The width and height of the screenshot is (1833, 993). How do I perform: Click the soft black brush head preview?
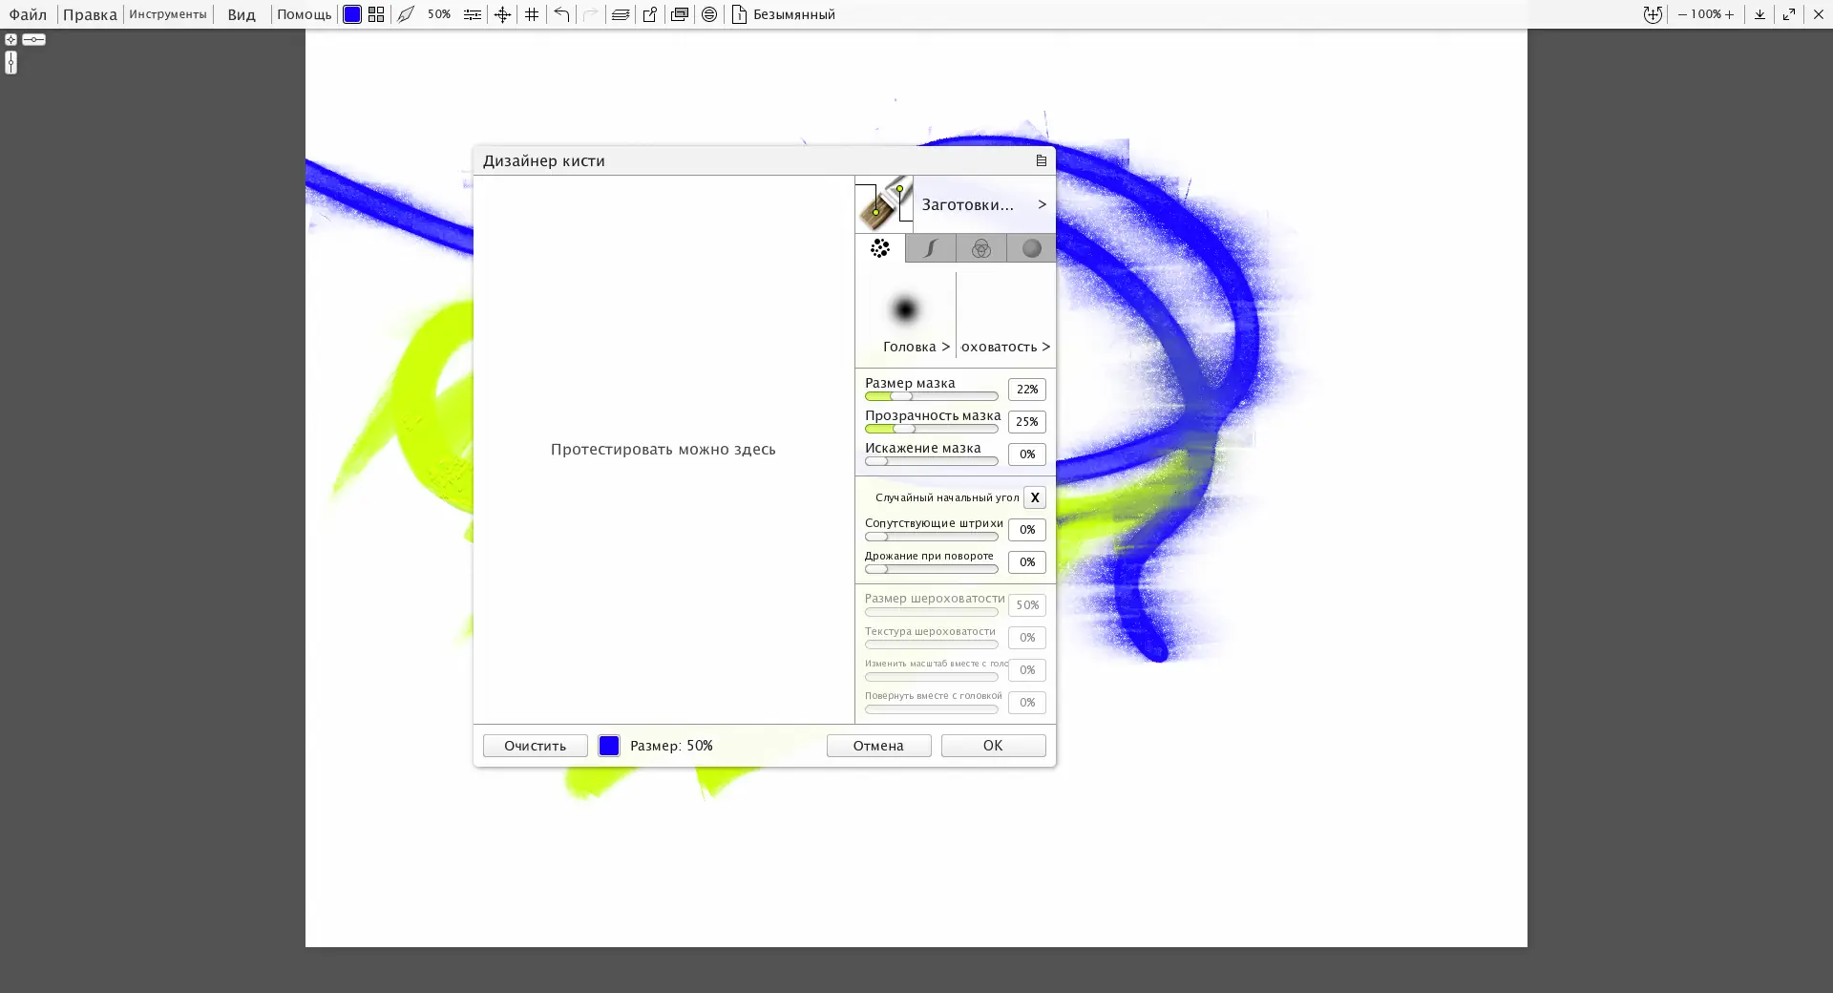pos(905,309)
